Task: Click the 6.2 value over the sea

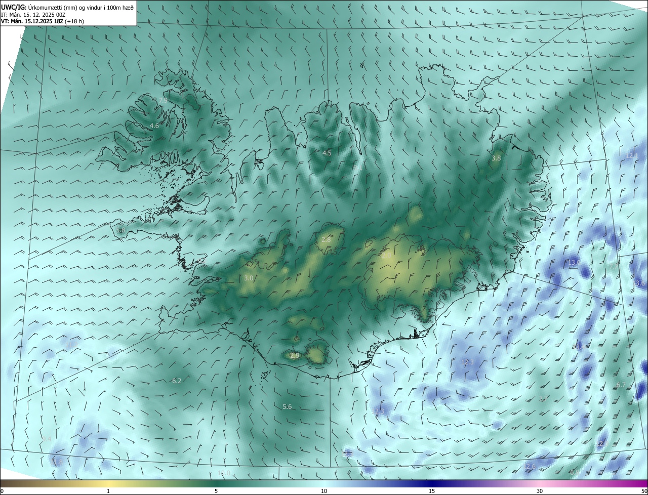Action: 177,381
